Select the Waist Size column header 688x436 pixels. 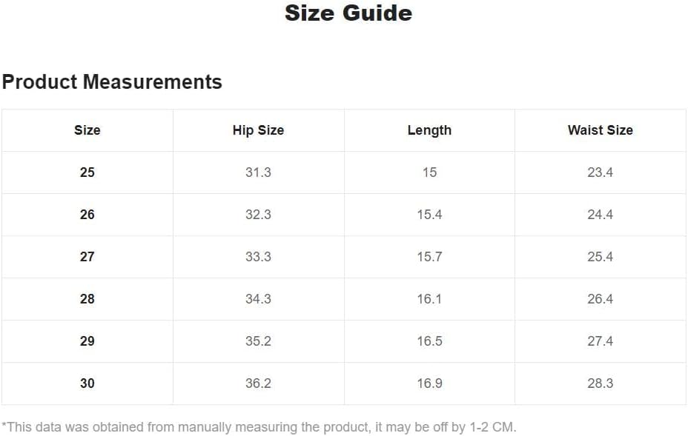[x=601, y=130]
